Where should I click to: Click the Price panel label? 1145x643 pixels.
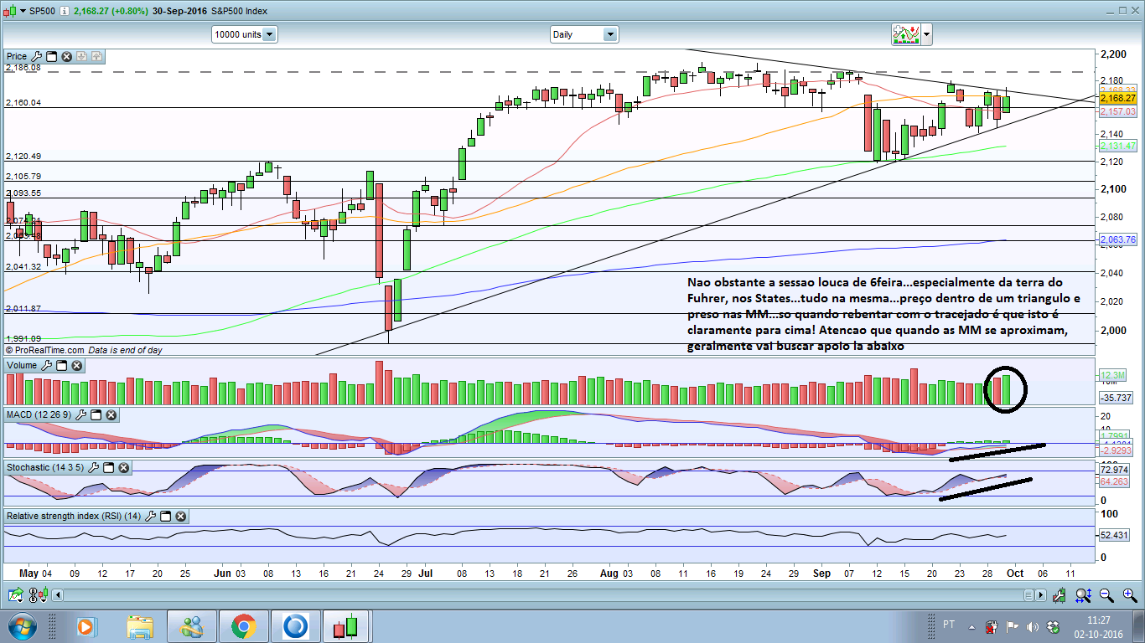[x=17, y=56]
